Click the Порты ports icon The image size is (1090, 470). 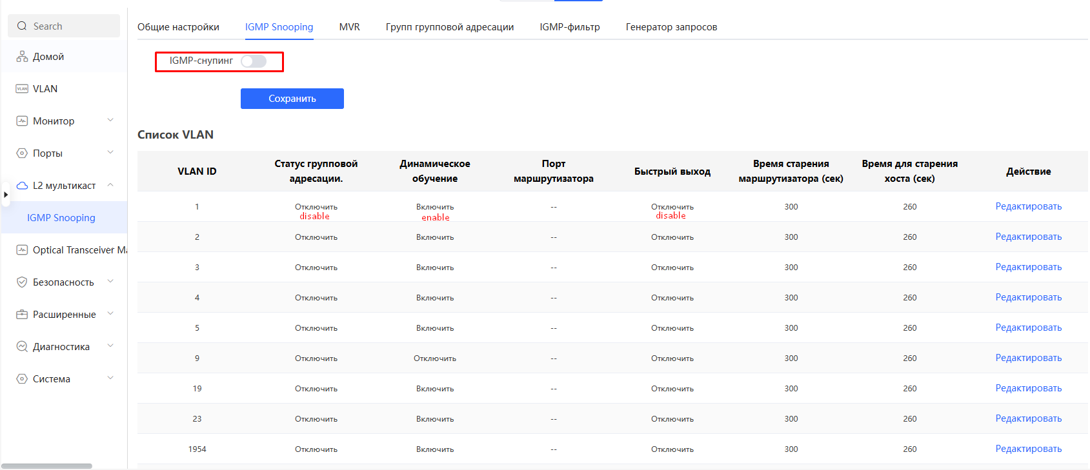click(22, 153)
